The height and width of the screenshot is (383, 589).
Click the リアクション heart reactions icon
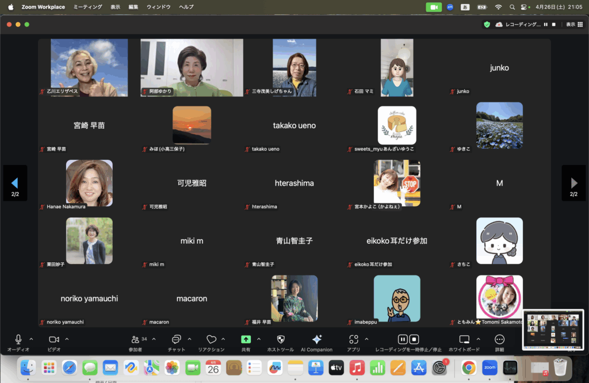point(211,340)
